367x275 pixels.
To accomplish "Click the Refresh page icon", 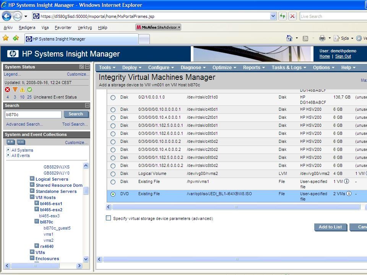I will click(x=283, y=16).
